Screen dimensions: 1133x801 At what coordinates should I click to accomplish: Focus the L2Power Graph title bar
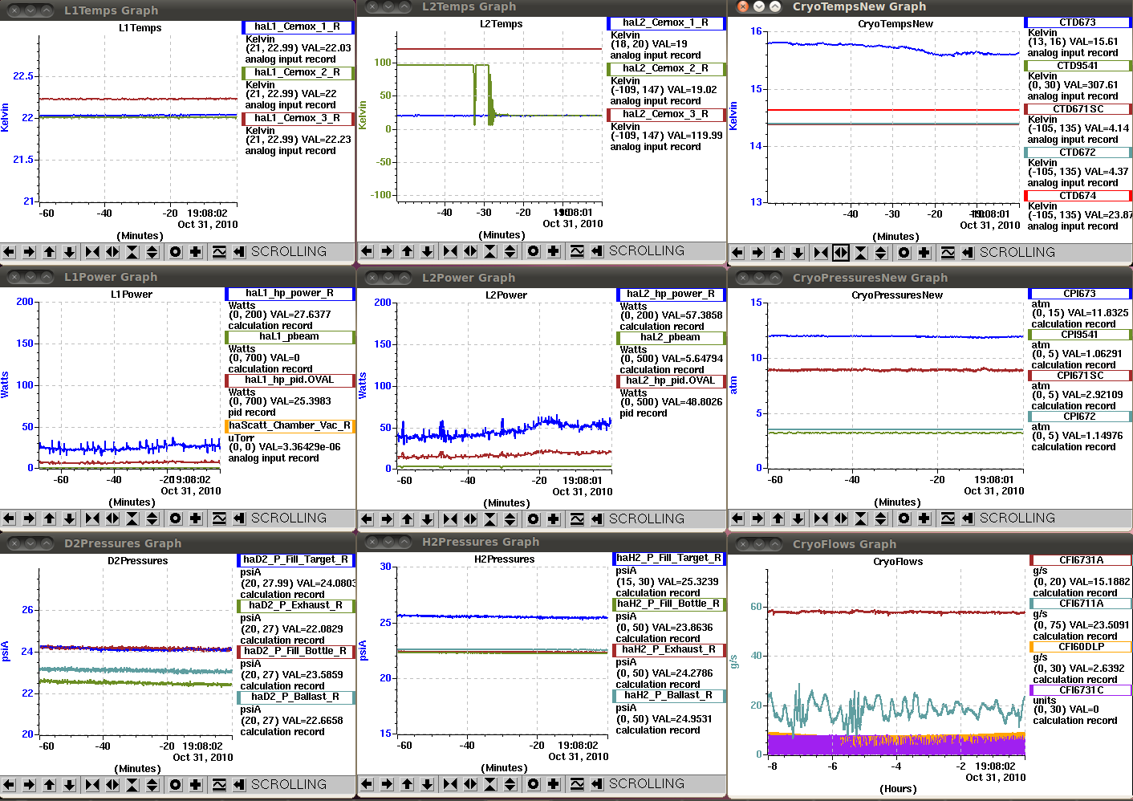click(x=542, y=278)
